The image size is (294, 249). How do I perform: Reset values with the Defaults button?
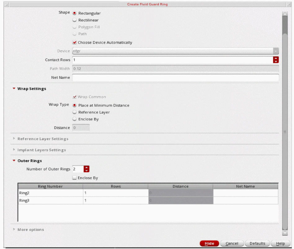pyautogui.click(x=257, y=243)
